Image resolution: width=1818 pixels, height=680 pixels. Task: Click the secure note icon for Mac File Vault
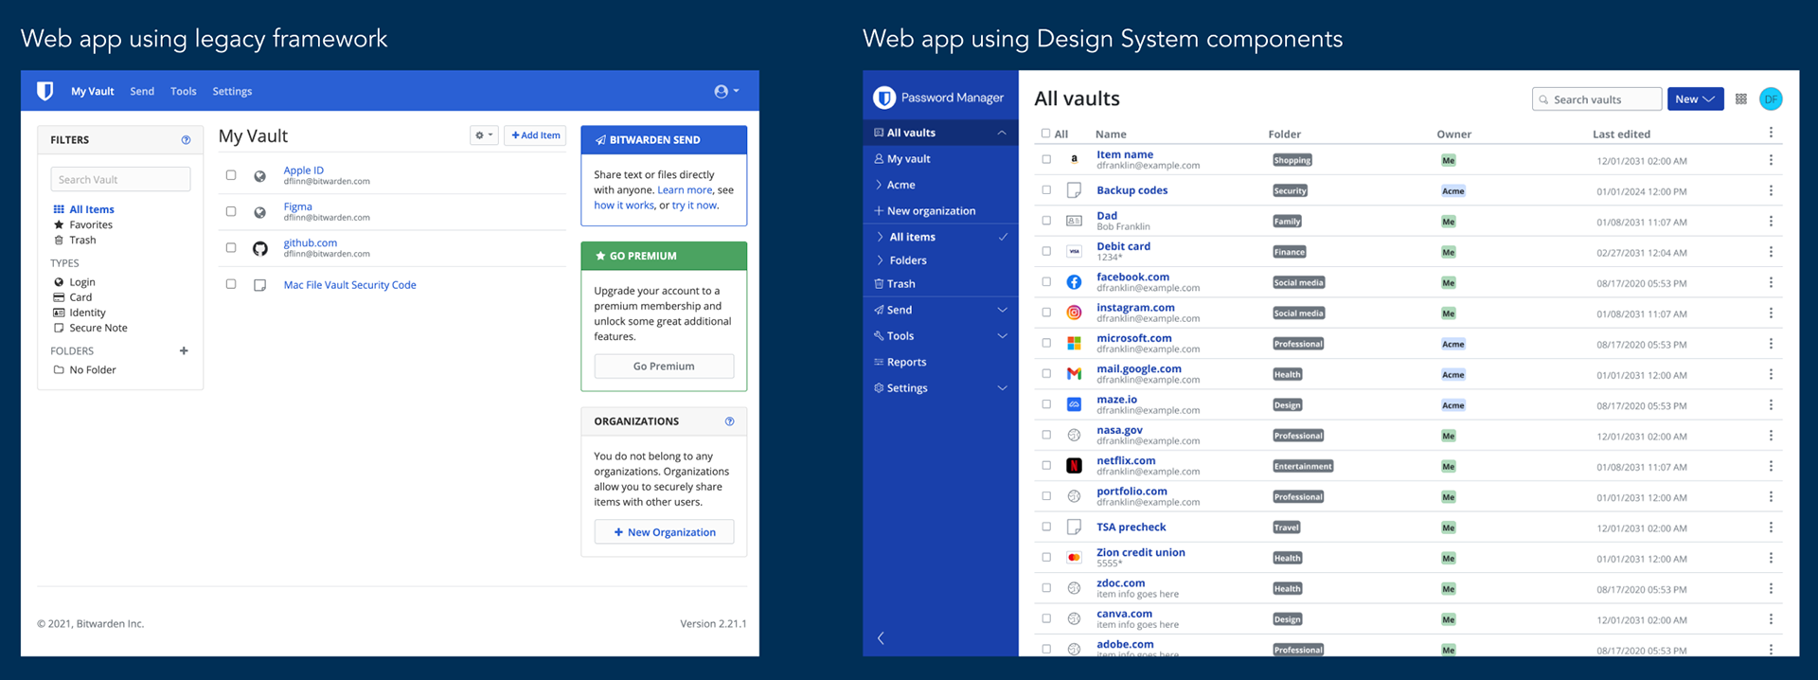(259, 285)
